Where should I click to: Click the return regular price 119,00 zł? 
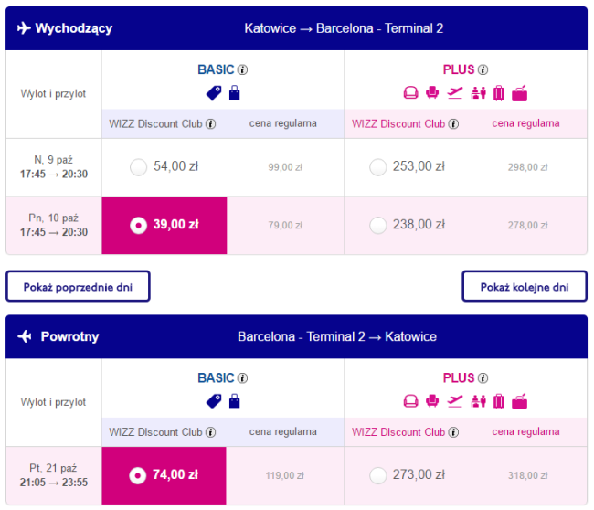point(285,476)
